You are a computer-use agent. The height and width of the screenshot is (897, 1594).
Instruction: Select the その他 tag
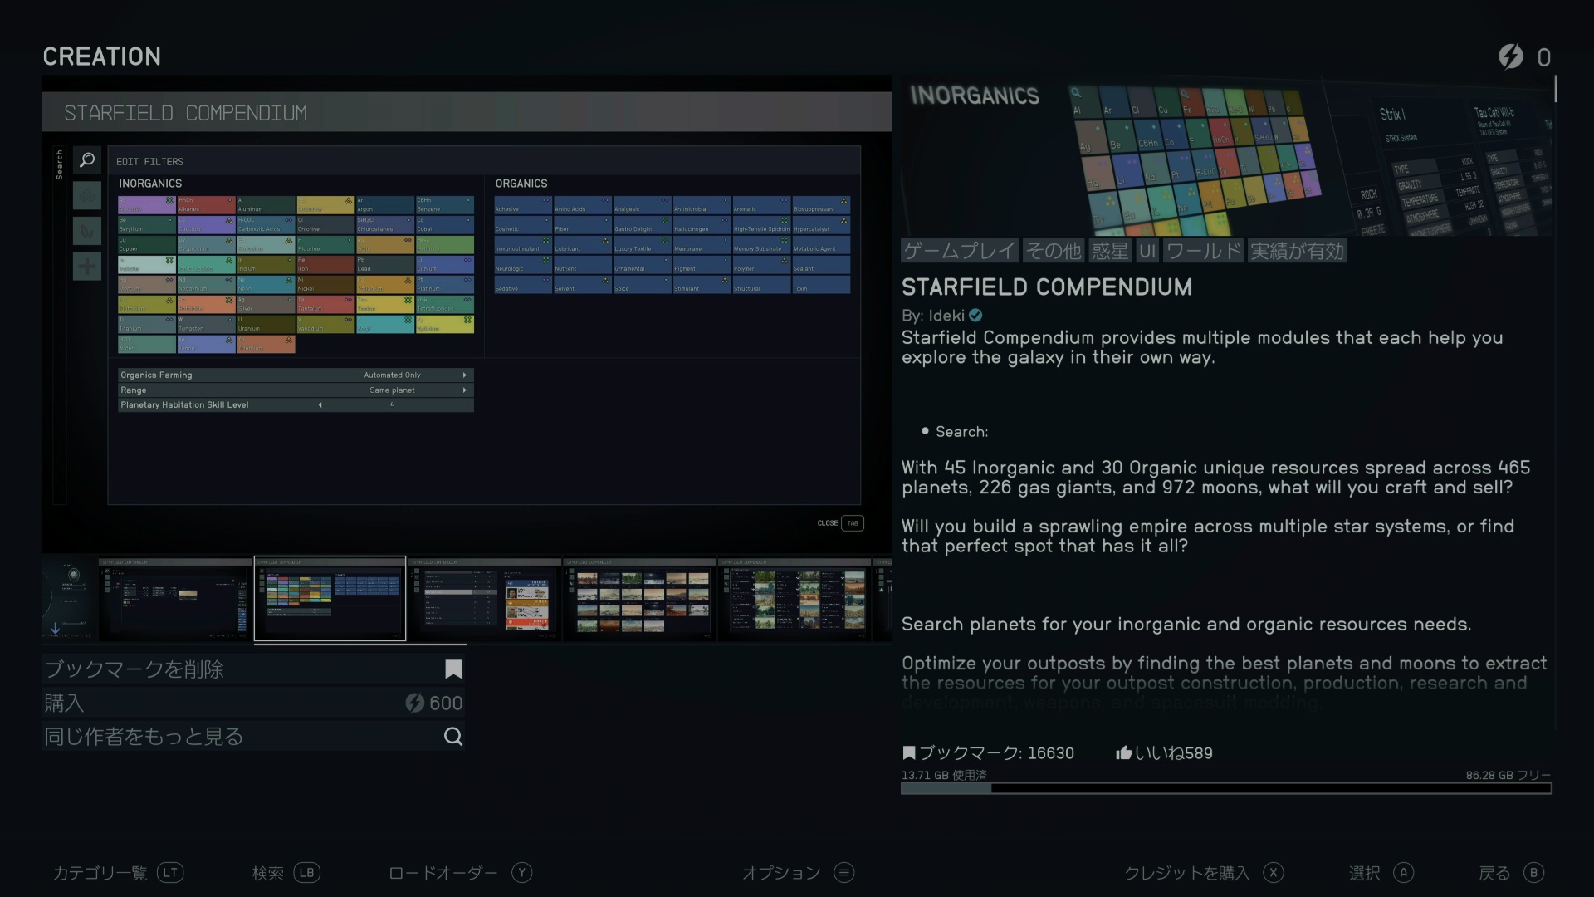(x=1054, y=251)
